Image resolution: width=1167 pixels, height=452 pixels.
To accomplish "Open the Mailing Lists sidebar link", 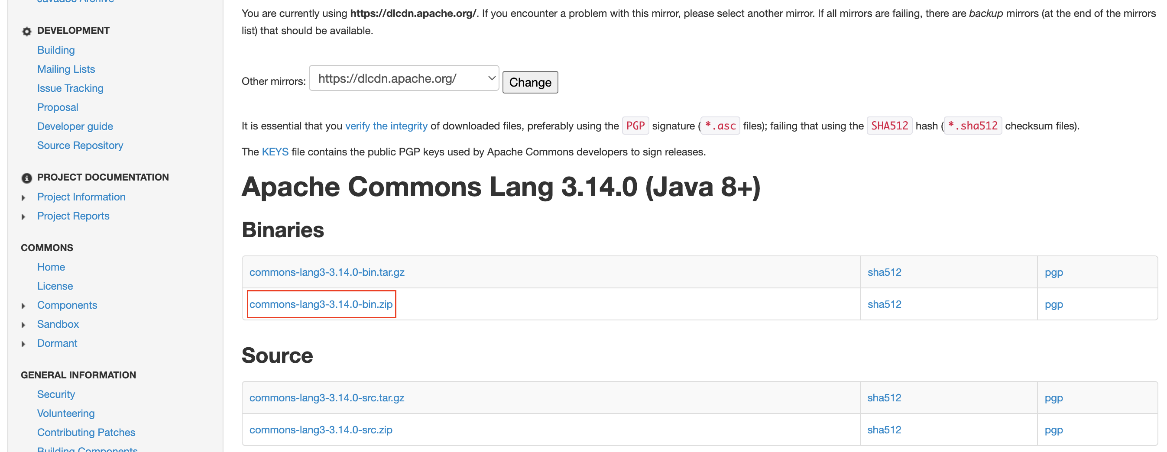I will pyautogui.click(x=66, y=69).
